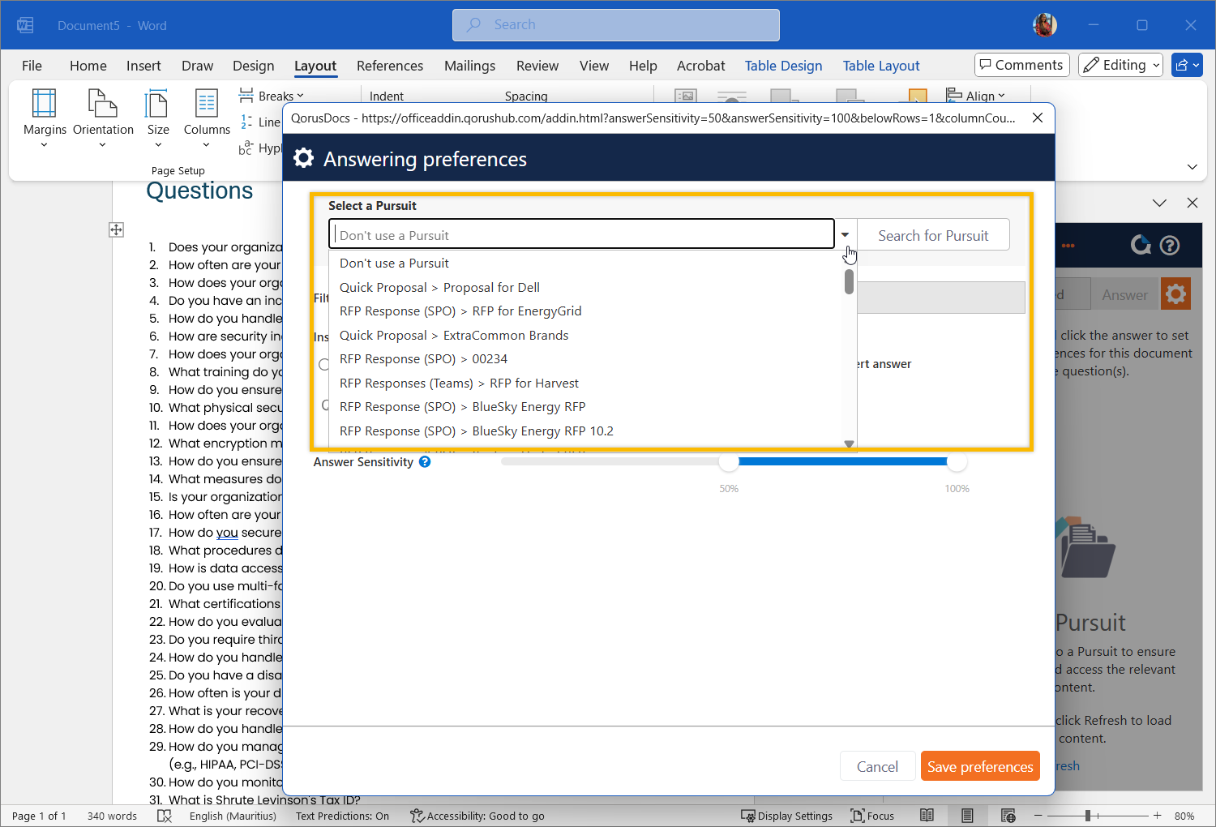Image resolution: width=1216 pixels, height=827 pixels.
Task: Collapse the Select a Pursuit dropdown arrow
Action: tap(845, 234)
